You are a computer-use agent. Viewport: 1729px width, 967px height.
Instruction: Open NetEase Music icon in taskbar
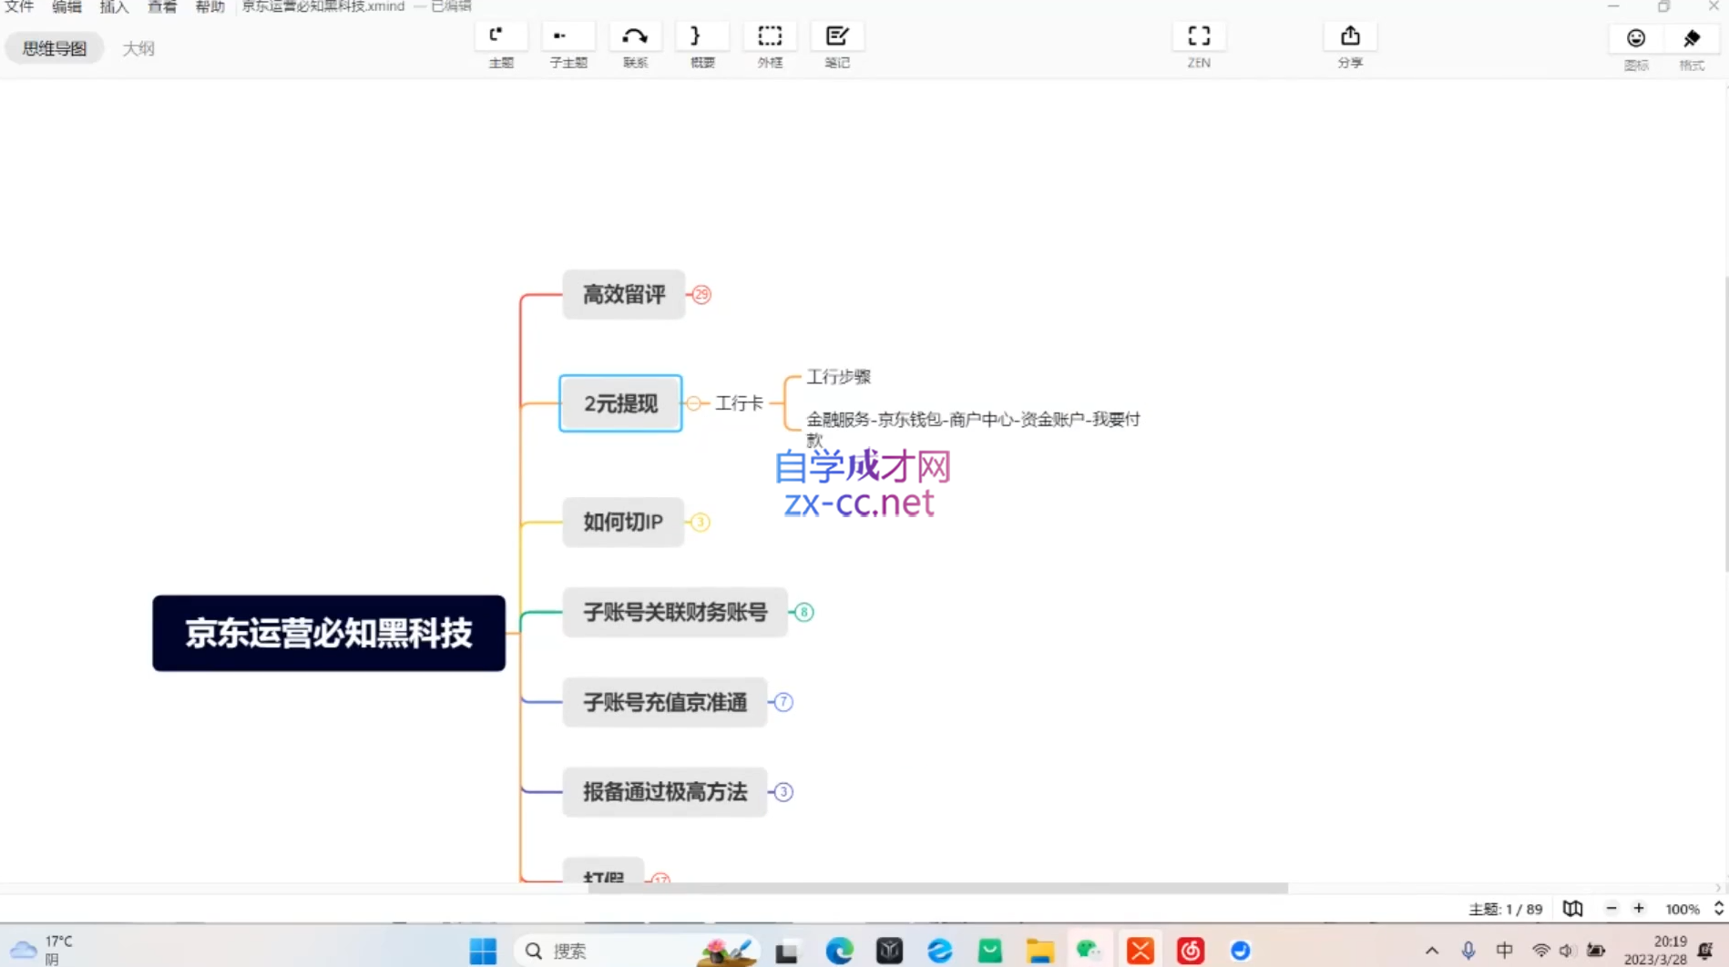[x=1190, y=951]
